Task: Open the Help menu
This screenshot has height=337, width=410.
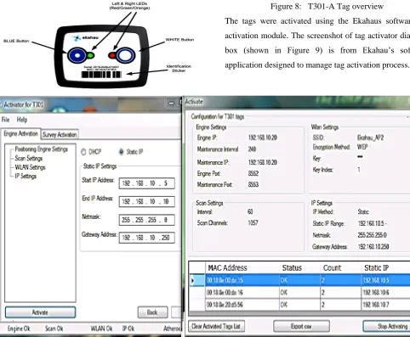Action: tap(22, 120)
